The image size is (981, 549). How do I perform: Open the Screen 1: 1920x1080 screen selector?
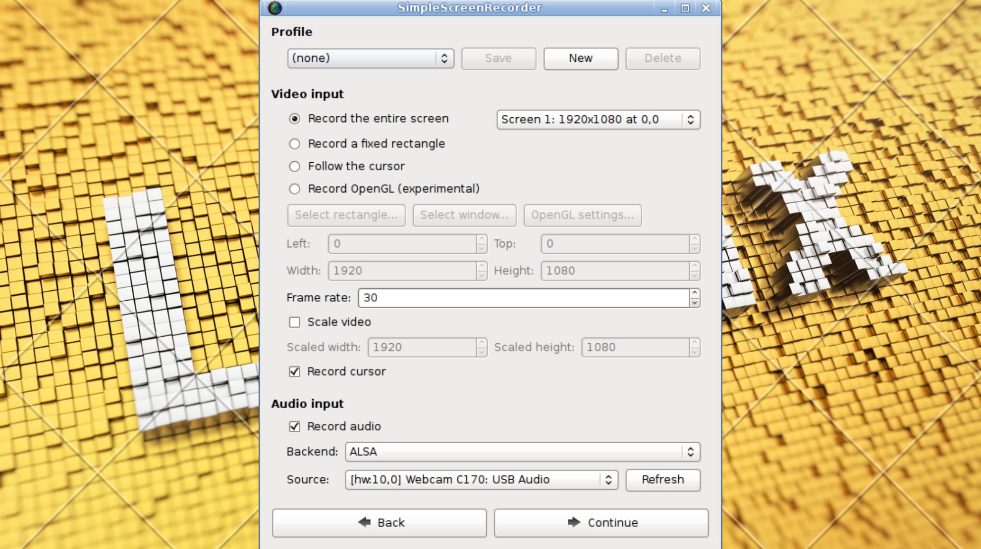[x=598, y=120]
